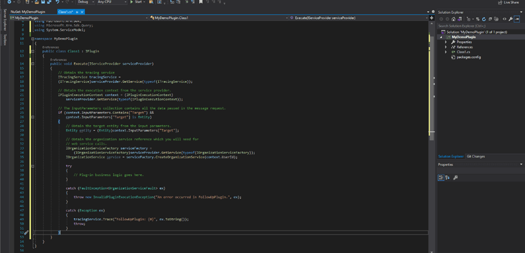
Task: Click the View Code icon in Solution Explorer
Action: [504, 19]
